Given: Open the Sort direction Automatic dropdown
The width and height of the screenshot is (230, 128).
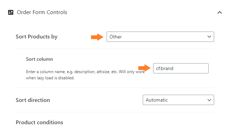Looking at the screenshot, I should [178, 100].
